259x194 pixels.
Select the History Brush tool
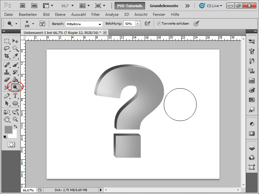(x=15, y=72)
